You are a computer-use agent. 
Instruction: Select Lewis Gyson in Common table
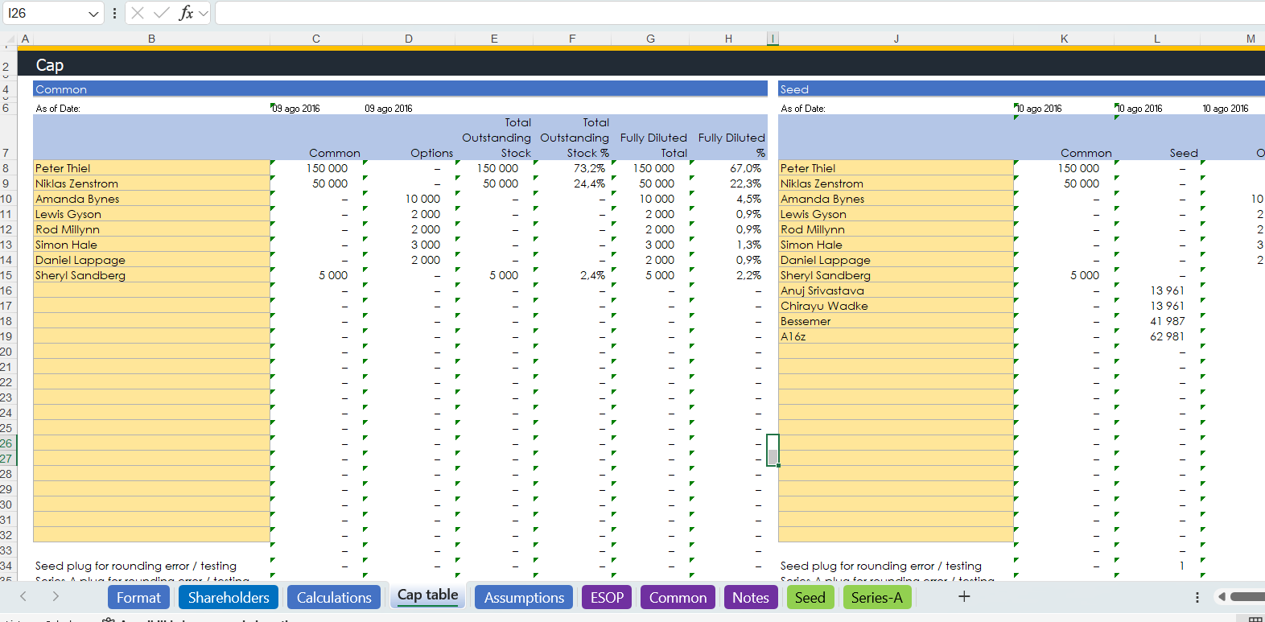(x=151, y=214)
